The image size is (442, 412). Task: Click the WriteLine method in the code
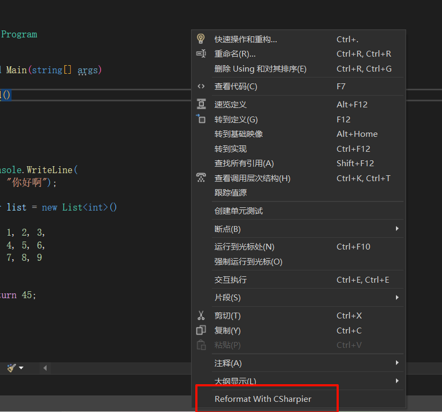50,170
